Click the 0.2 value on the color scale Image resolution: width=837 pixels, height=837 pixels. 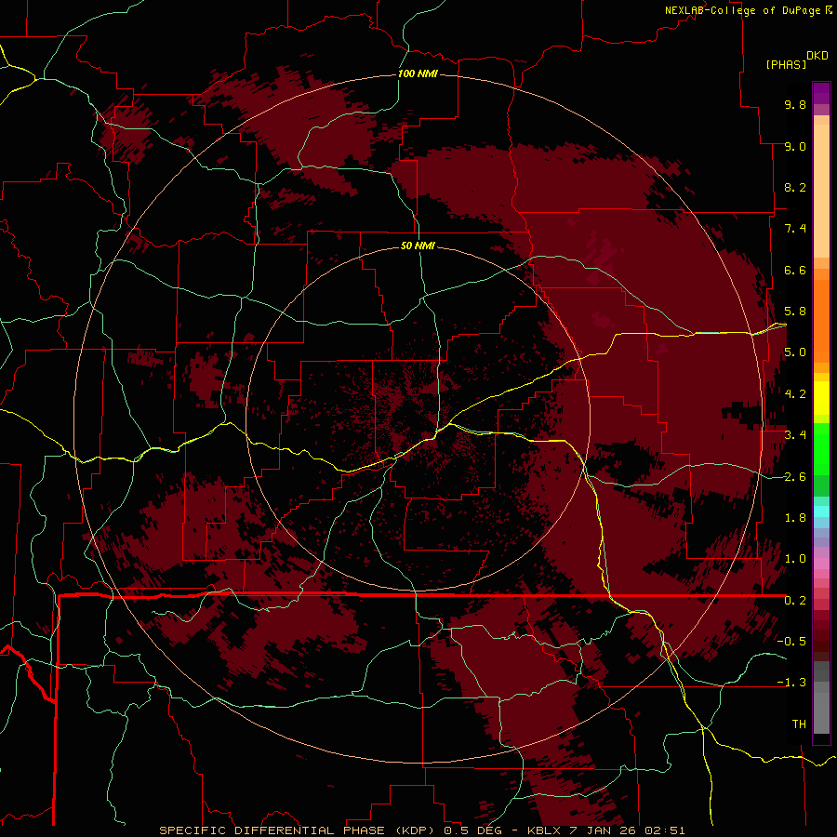pos(795,601)
